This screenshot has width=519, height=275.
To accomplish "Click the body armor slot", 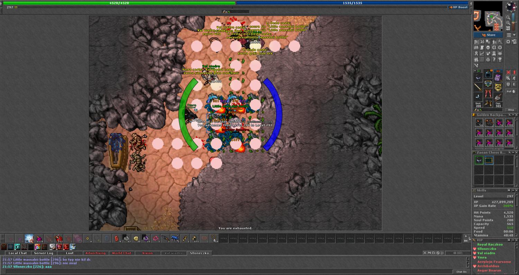I will (488, 83).
